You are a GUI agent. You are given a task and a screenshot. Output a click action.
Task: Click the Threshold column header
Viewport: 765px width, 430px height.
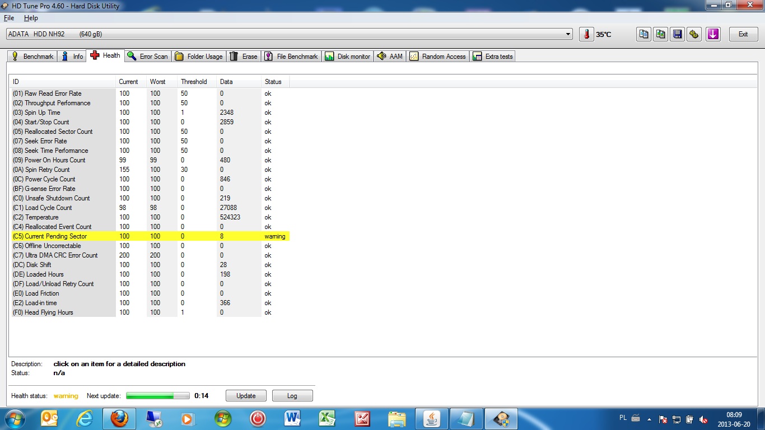(197, 82)
